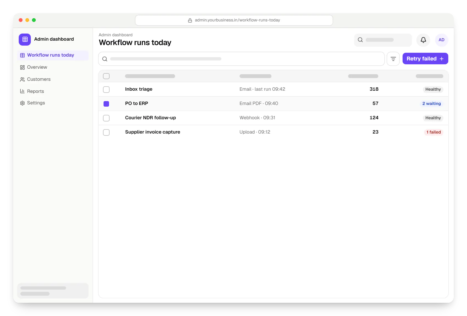Click the Customers people icon
This screenshot has height=316, width=467.
coord(22,79)
